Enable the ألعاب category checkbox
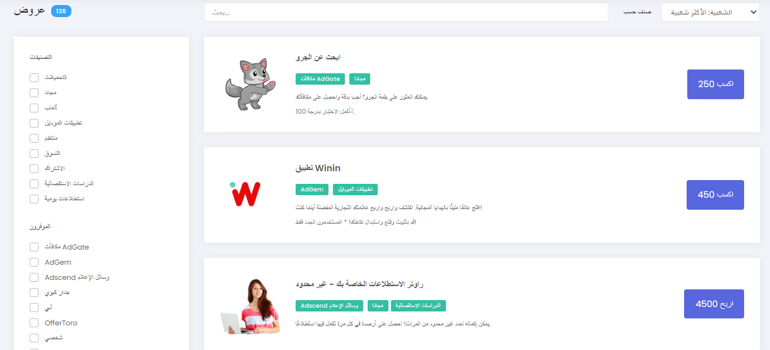Viewport: 770px width, 350px height. click(x=34, y=108)
